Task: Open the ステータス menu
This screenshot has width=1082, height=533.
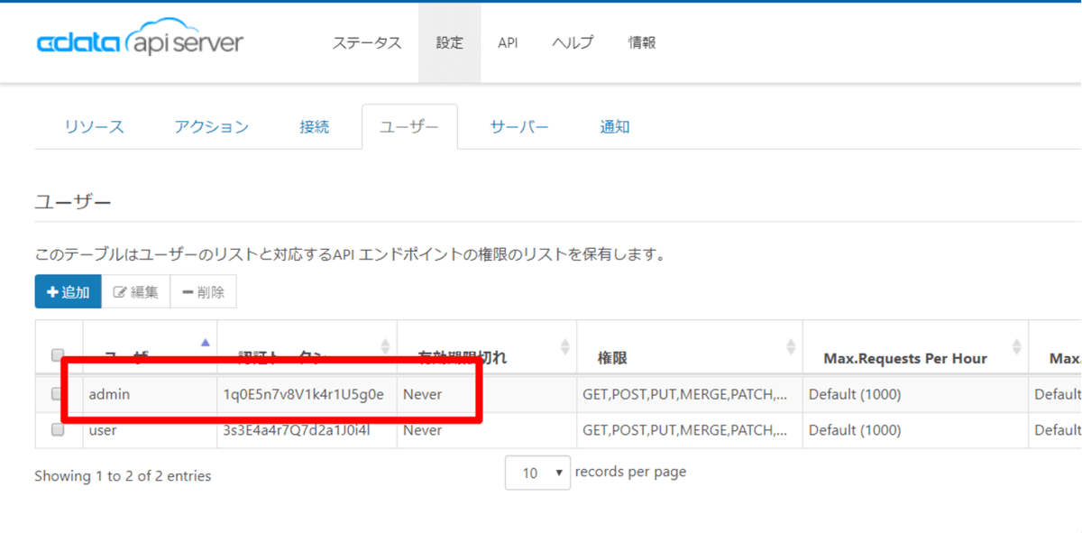Action: [367, 43]
